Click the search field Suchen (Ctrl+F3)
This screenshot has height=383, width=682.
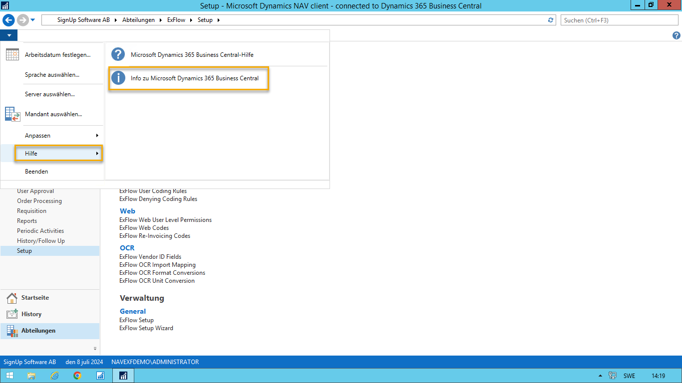[x=620, y=20]
